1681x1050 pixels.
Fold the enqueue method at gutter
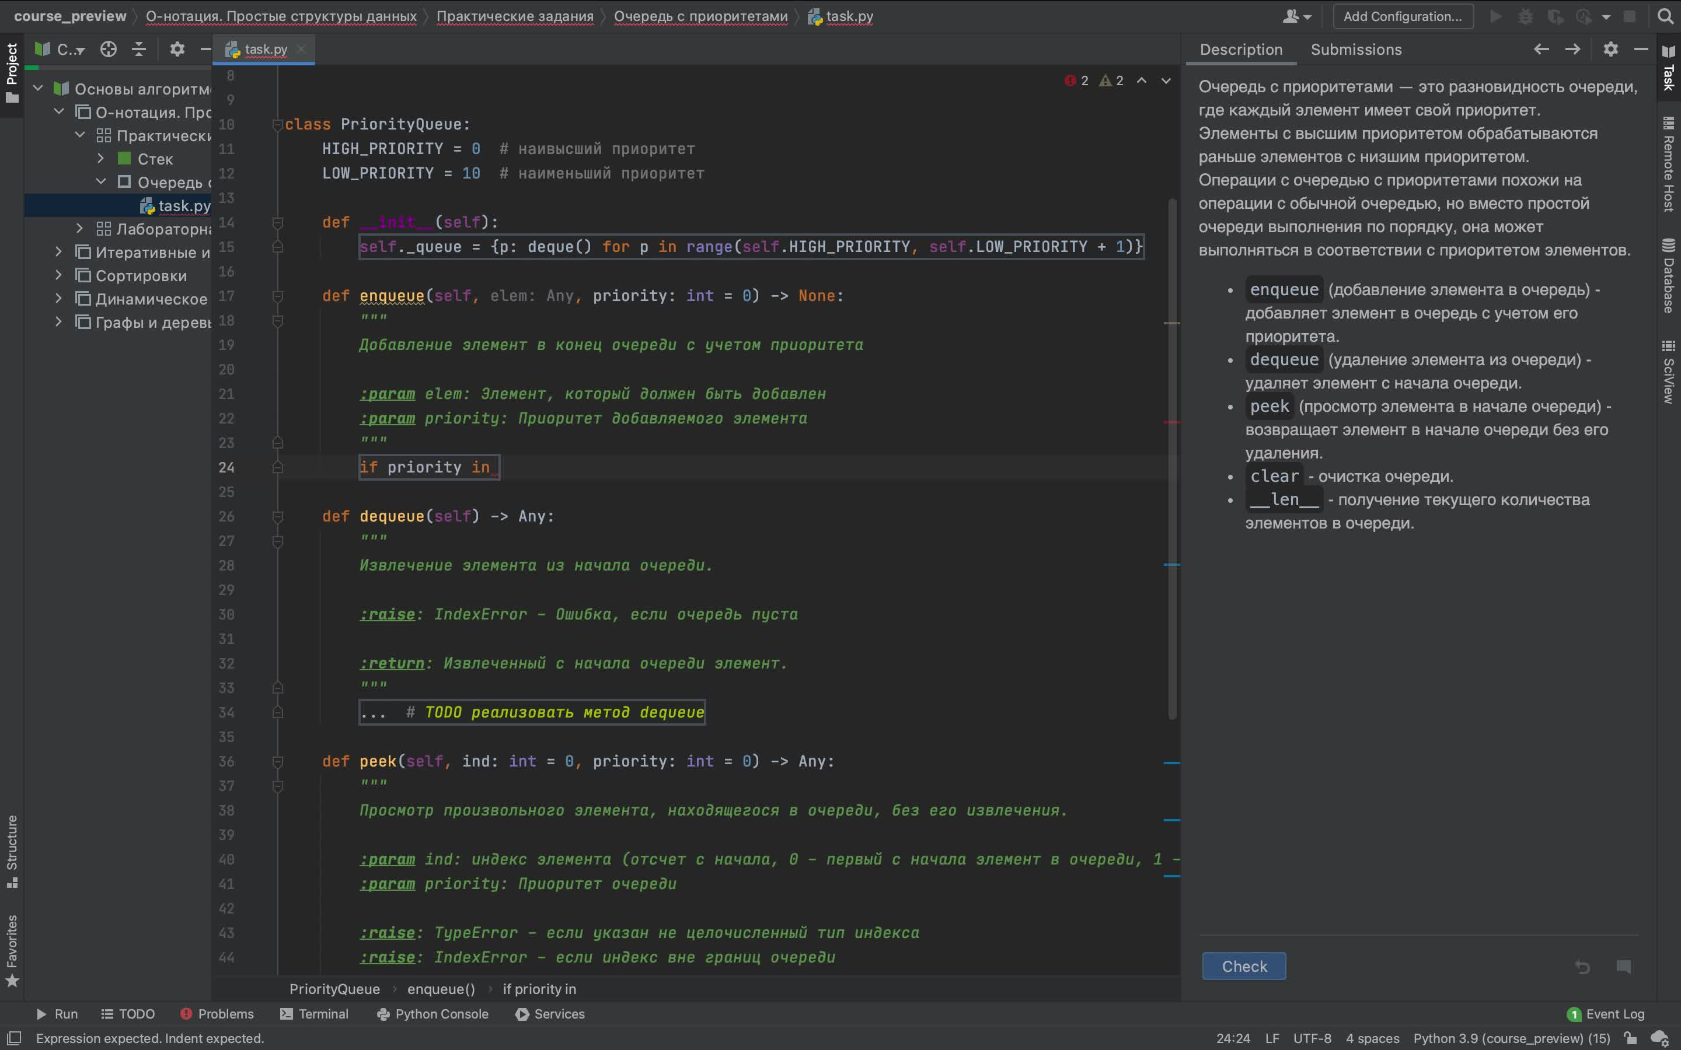point(277,296)
